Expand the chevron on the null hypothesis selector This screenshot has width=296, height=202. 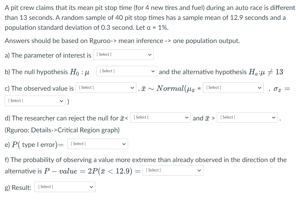tap(153, 71)
